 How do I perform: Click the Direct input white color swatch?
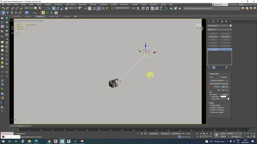coord(223,97)
